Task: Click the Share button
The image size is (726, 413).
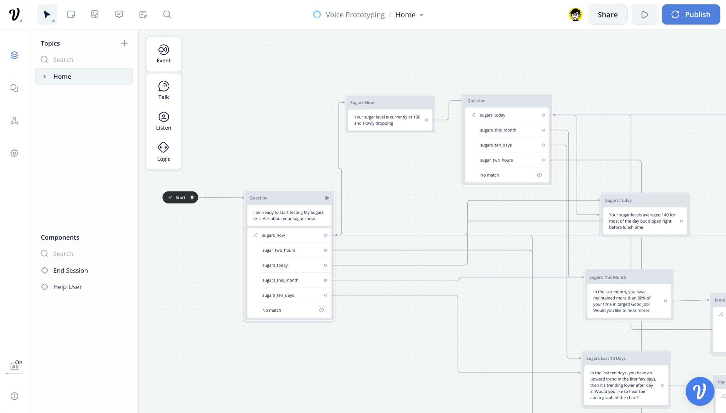Action: point(607,15)
